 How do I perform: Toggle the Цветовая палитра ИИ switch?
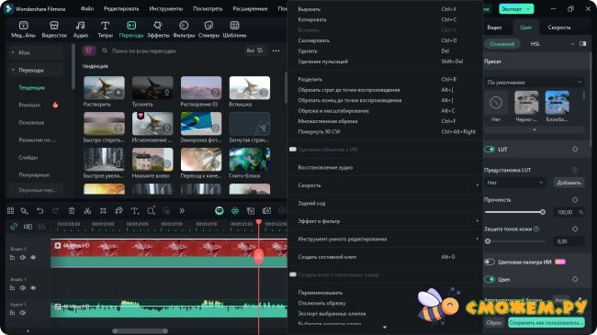point(490,262)
